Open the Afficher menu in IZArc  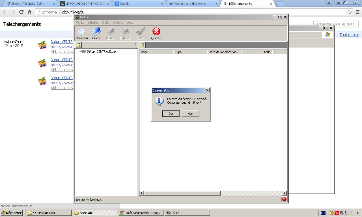(x=93, y=23)
